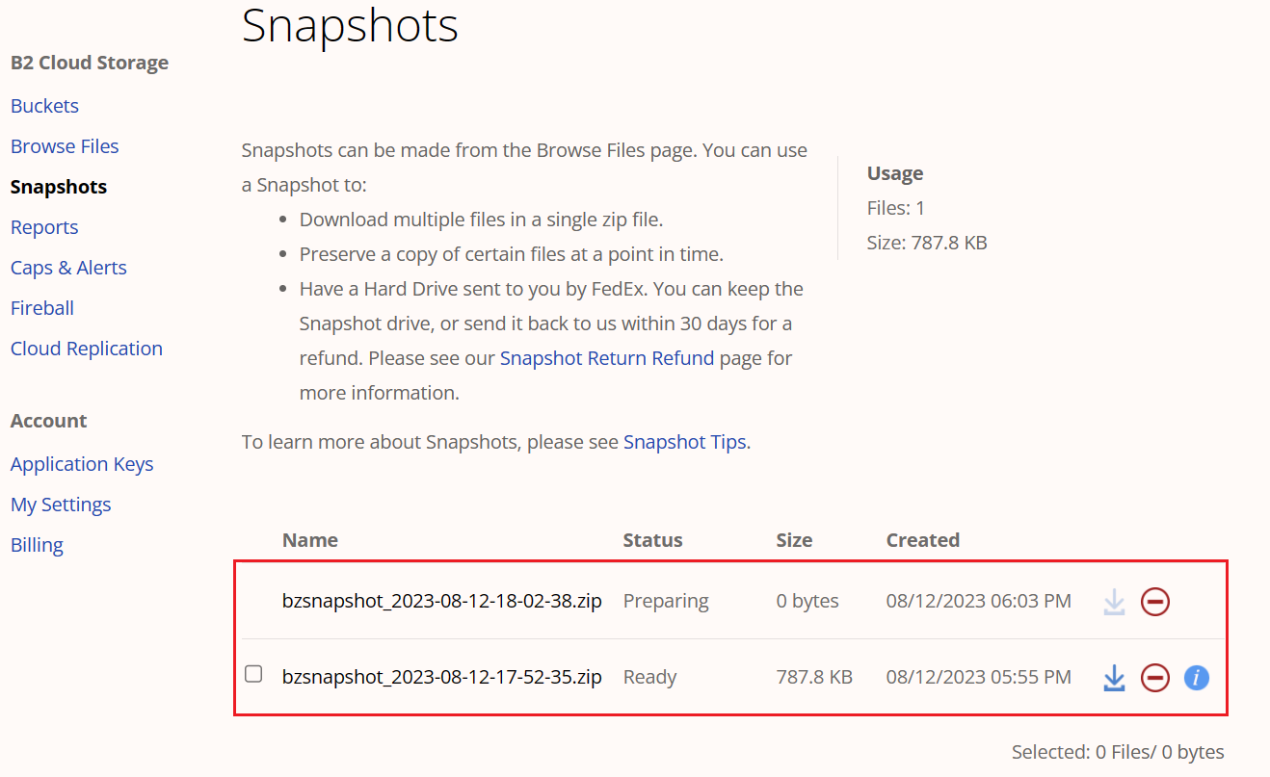Open the Reports section
Viewport: 1270px width, 777px height.
[x=44, y=227]
